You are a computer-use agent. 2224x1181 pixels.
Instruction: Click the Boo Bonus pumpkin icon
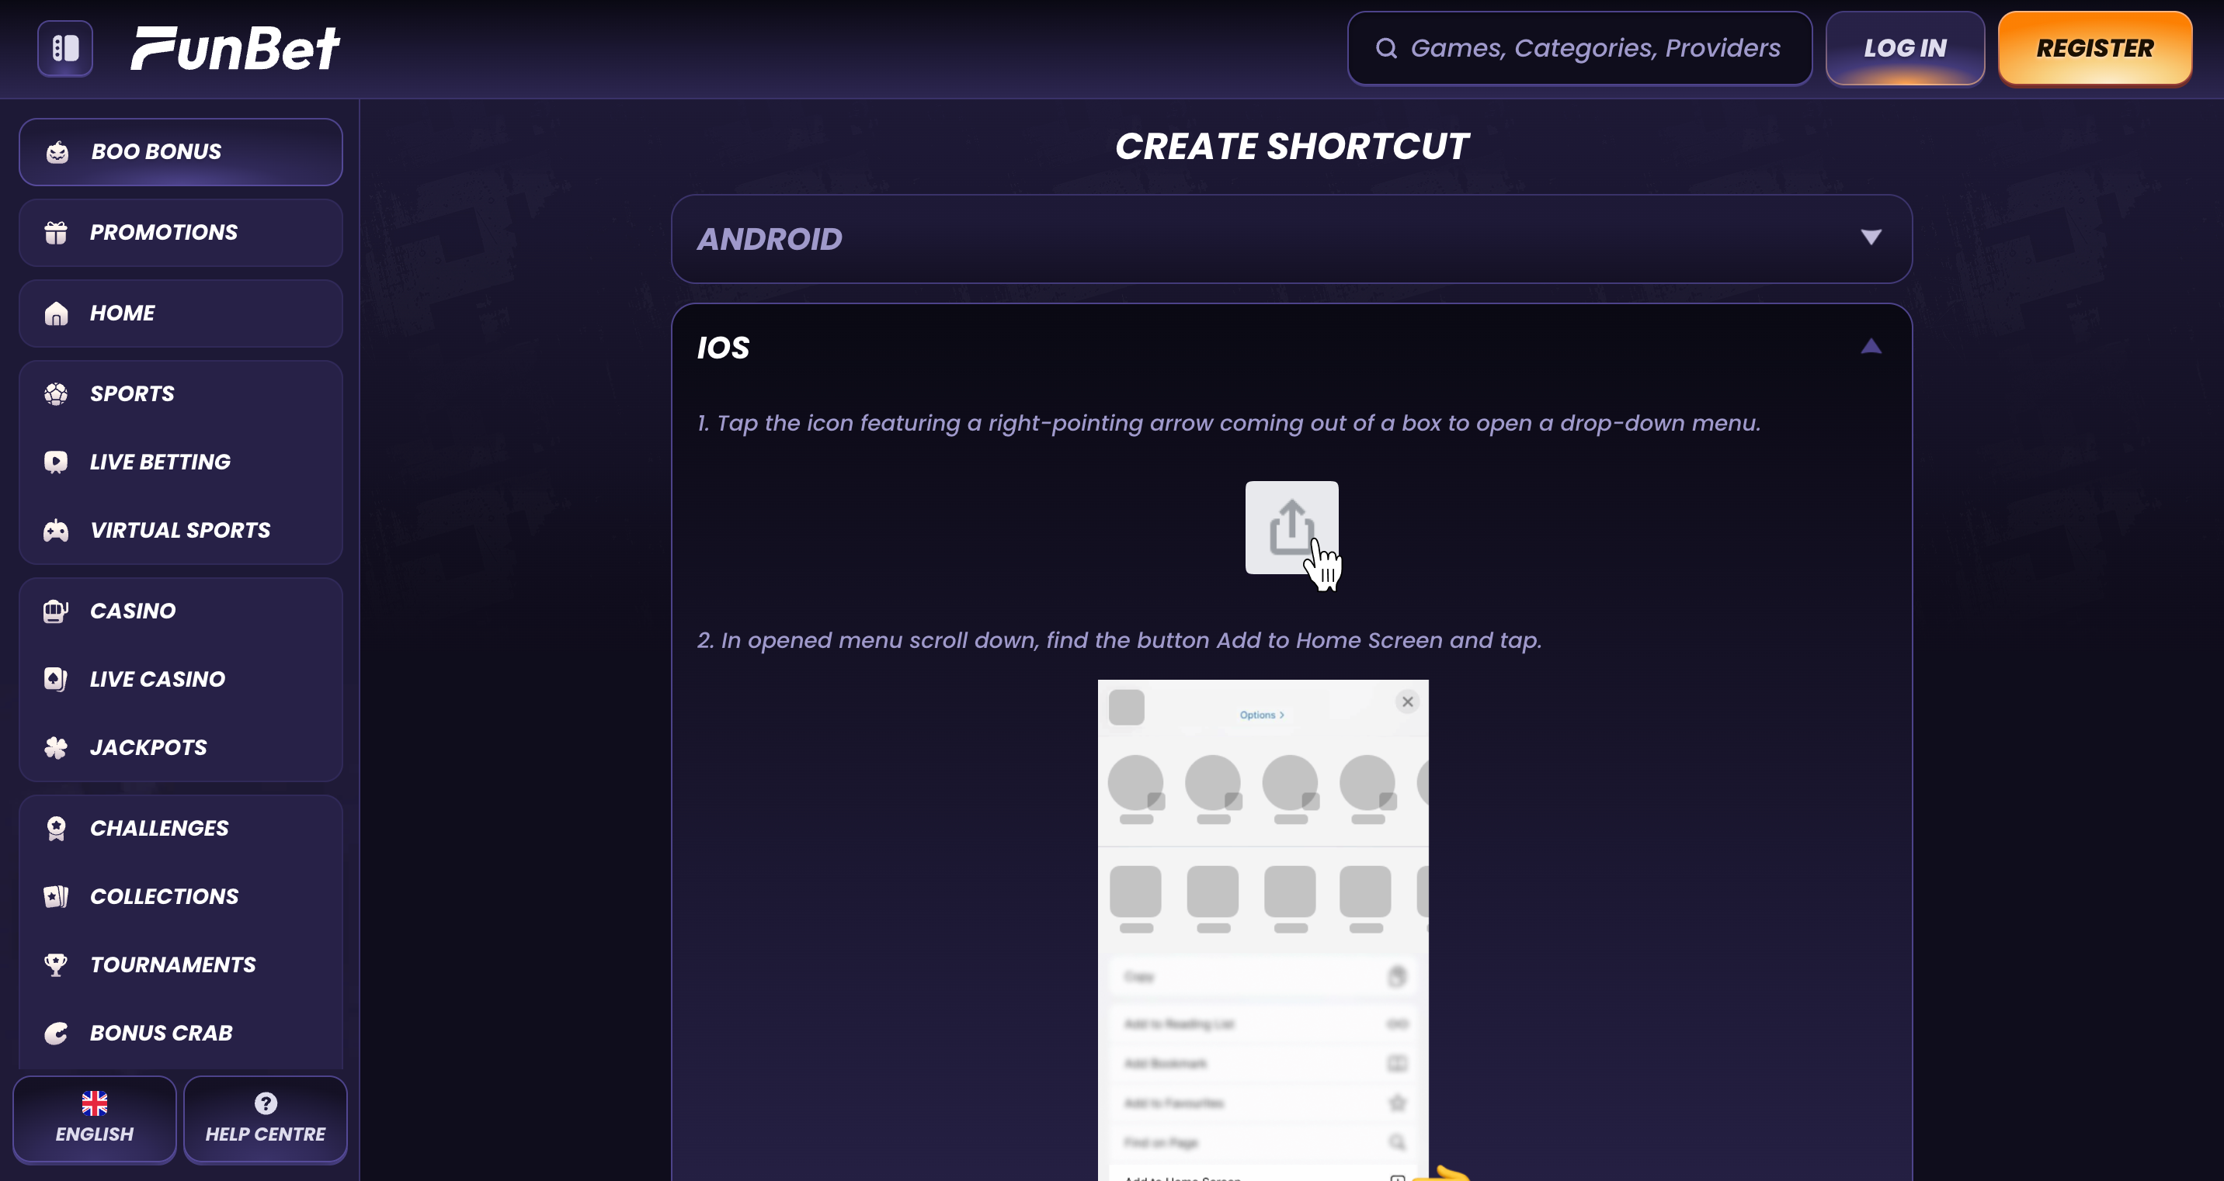coord(57,152)
